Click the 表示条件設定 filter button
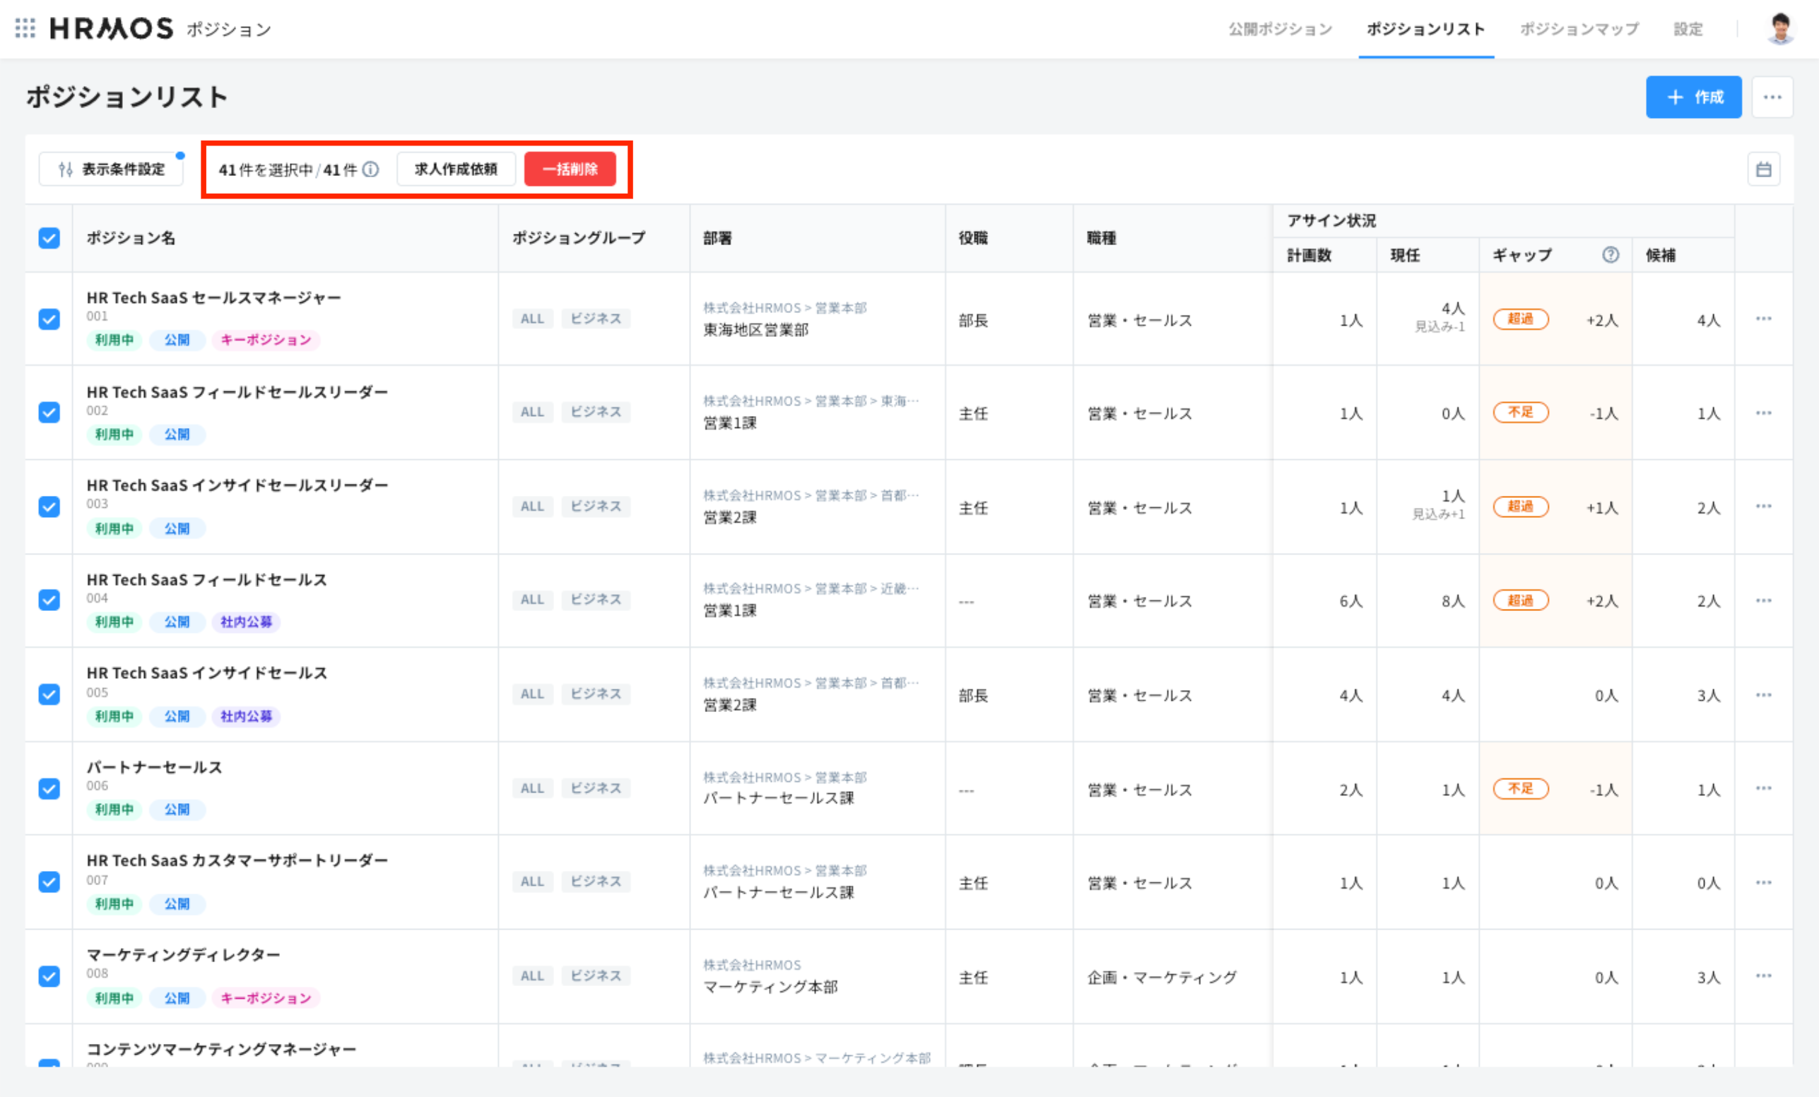 112,170
